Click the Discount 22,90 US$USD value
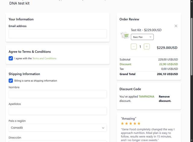 (169, 64)
